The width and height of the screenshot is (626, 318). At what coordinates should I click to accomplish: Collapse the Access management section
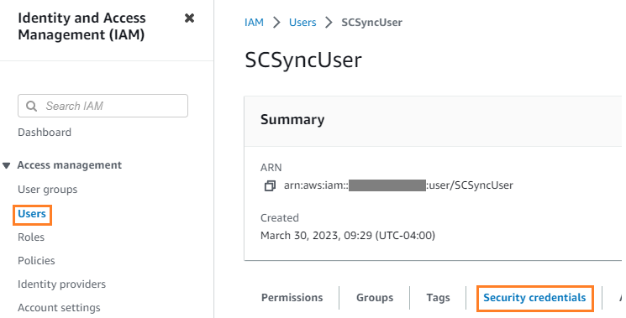(x=7, y=165)
